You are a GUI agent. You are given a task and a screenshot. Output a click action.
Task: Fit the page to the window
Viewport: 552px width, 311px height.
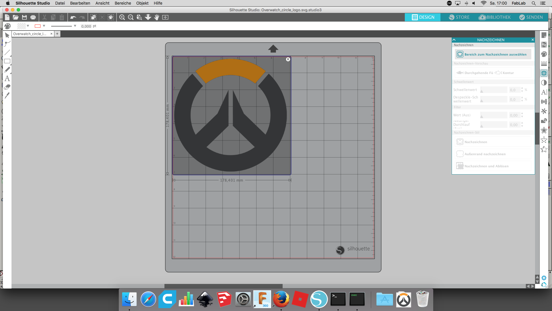(x=165, y=17)
